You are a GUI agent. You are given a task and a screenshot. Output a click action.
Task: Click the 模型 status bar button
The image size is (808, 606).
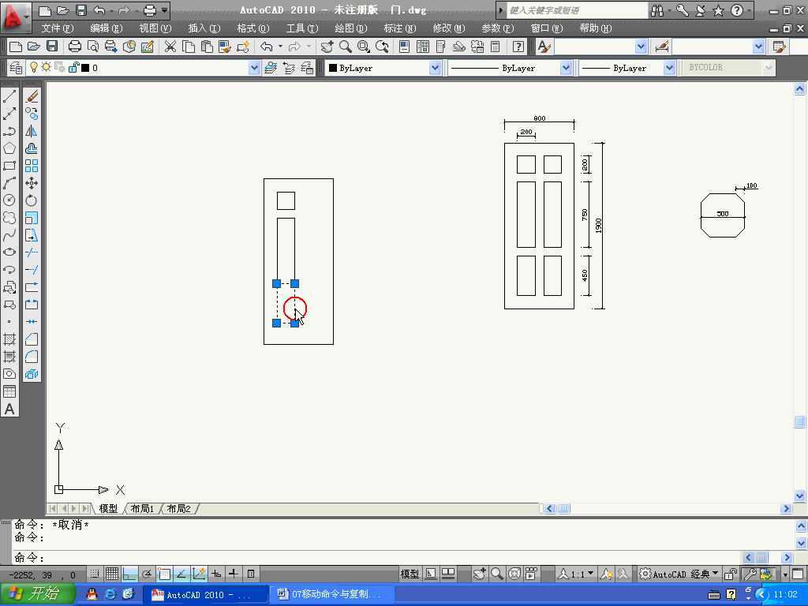tap(410, 574)
